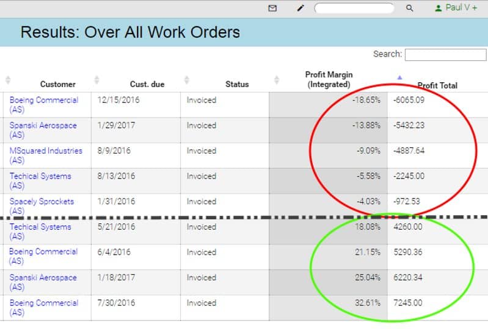Sort by the Customer column arrows
This screenshot has height=329, width=488.
(8, 80)
